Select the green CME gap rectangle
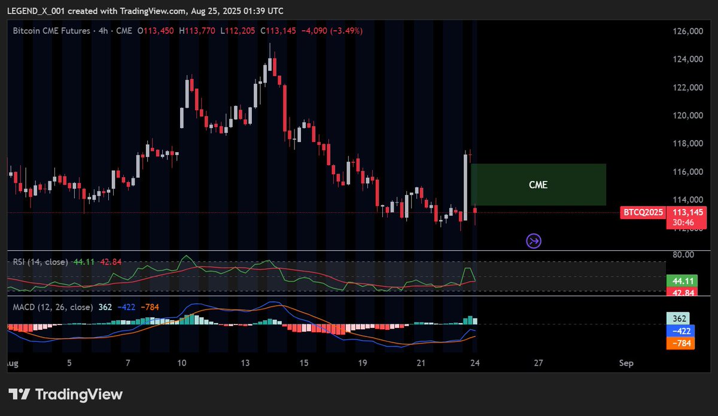The width and height of the screenshot is (718, 416). point(538,185)
